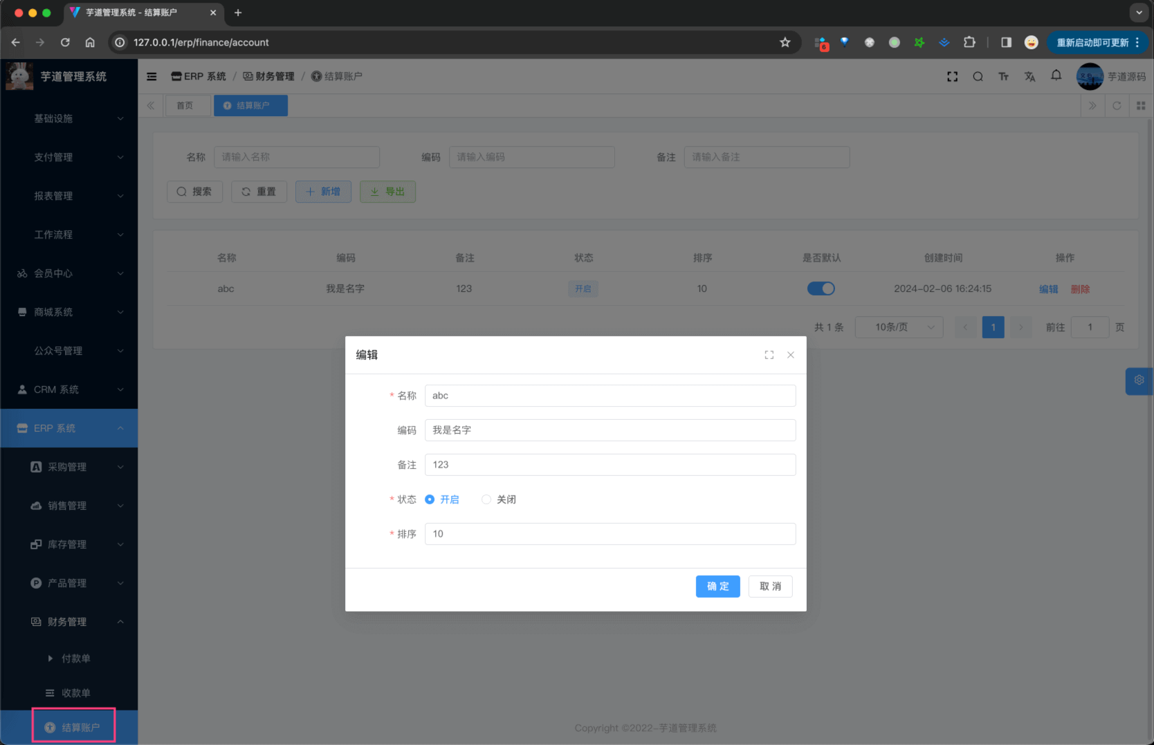Click the 排序 input field in the dialog
The width and height of the screenshot is (1154, 745).
tap(610, 534)
